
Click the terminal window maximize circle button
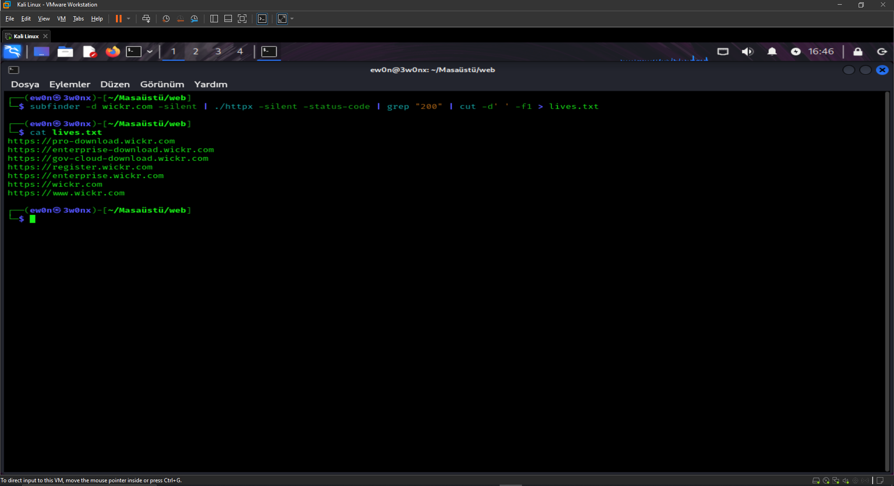click(866, 70)
